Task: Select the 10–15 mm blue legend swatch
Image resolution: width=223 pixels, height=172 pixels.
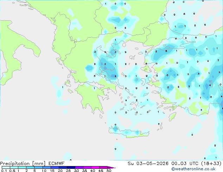Action: pyautogui.click(x=46, y=167)
